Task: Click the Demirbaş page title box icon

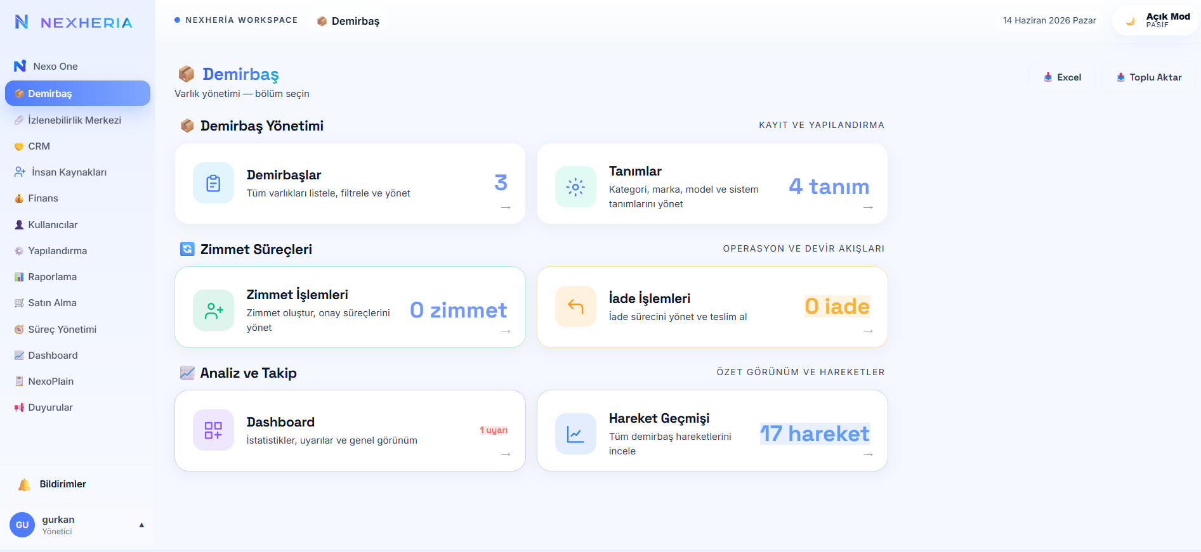Action: coord(186,74)
